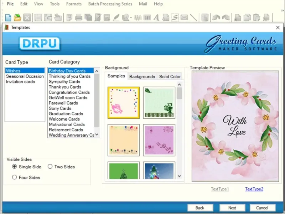Click the shapes tool icon
This screenshot has width=285, height=214.
point(126,17)
